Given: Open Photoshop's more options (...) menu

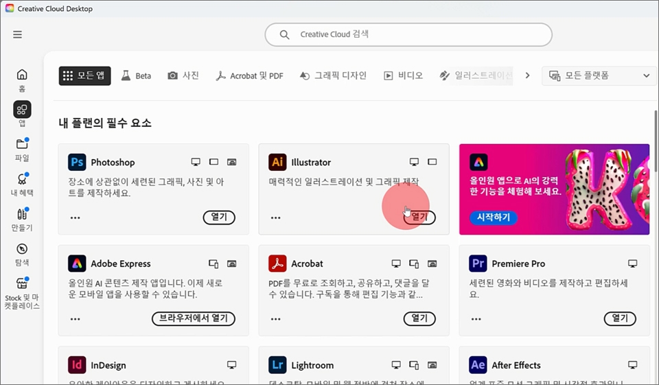Looking at the screenshot, I should click(x=76, y=218).
